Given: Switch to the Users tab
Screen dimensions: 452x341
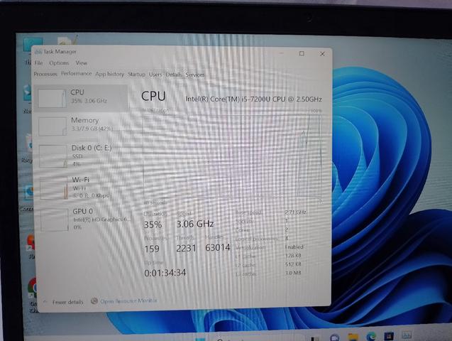Looking at the screenshot, I should pos(155,75).
